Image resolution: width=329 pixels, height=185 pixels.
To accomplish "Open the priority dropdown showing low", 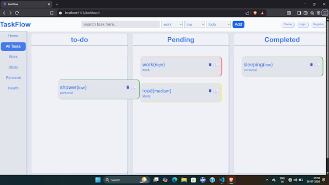I will [194, 24].
